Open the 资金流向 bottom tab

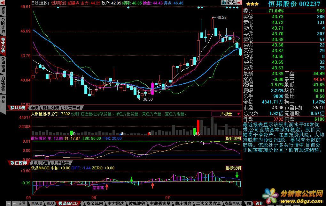(94, 203)
